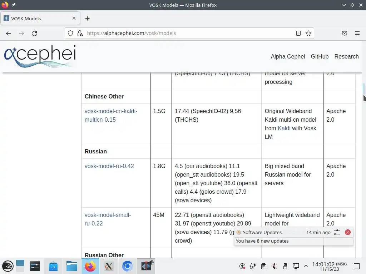Switch to Firefox taskbar entry

[x=90, y=266]
